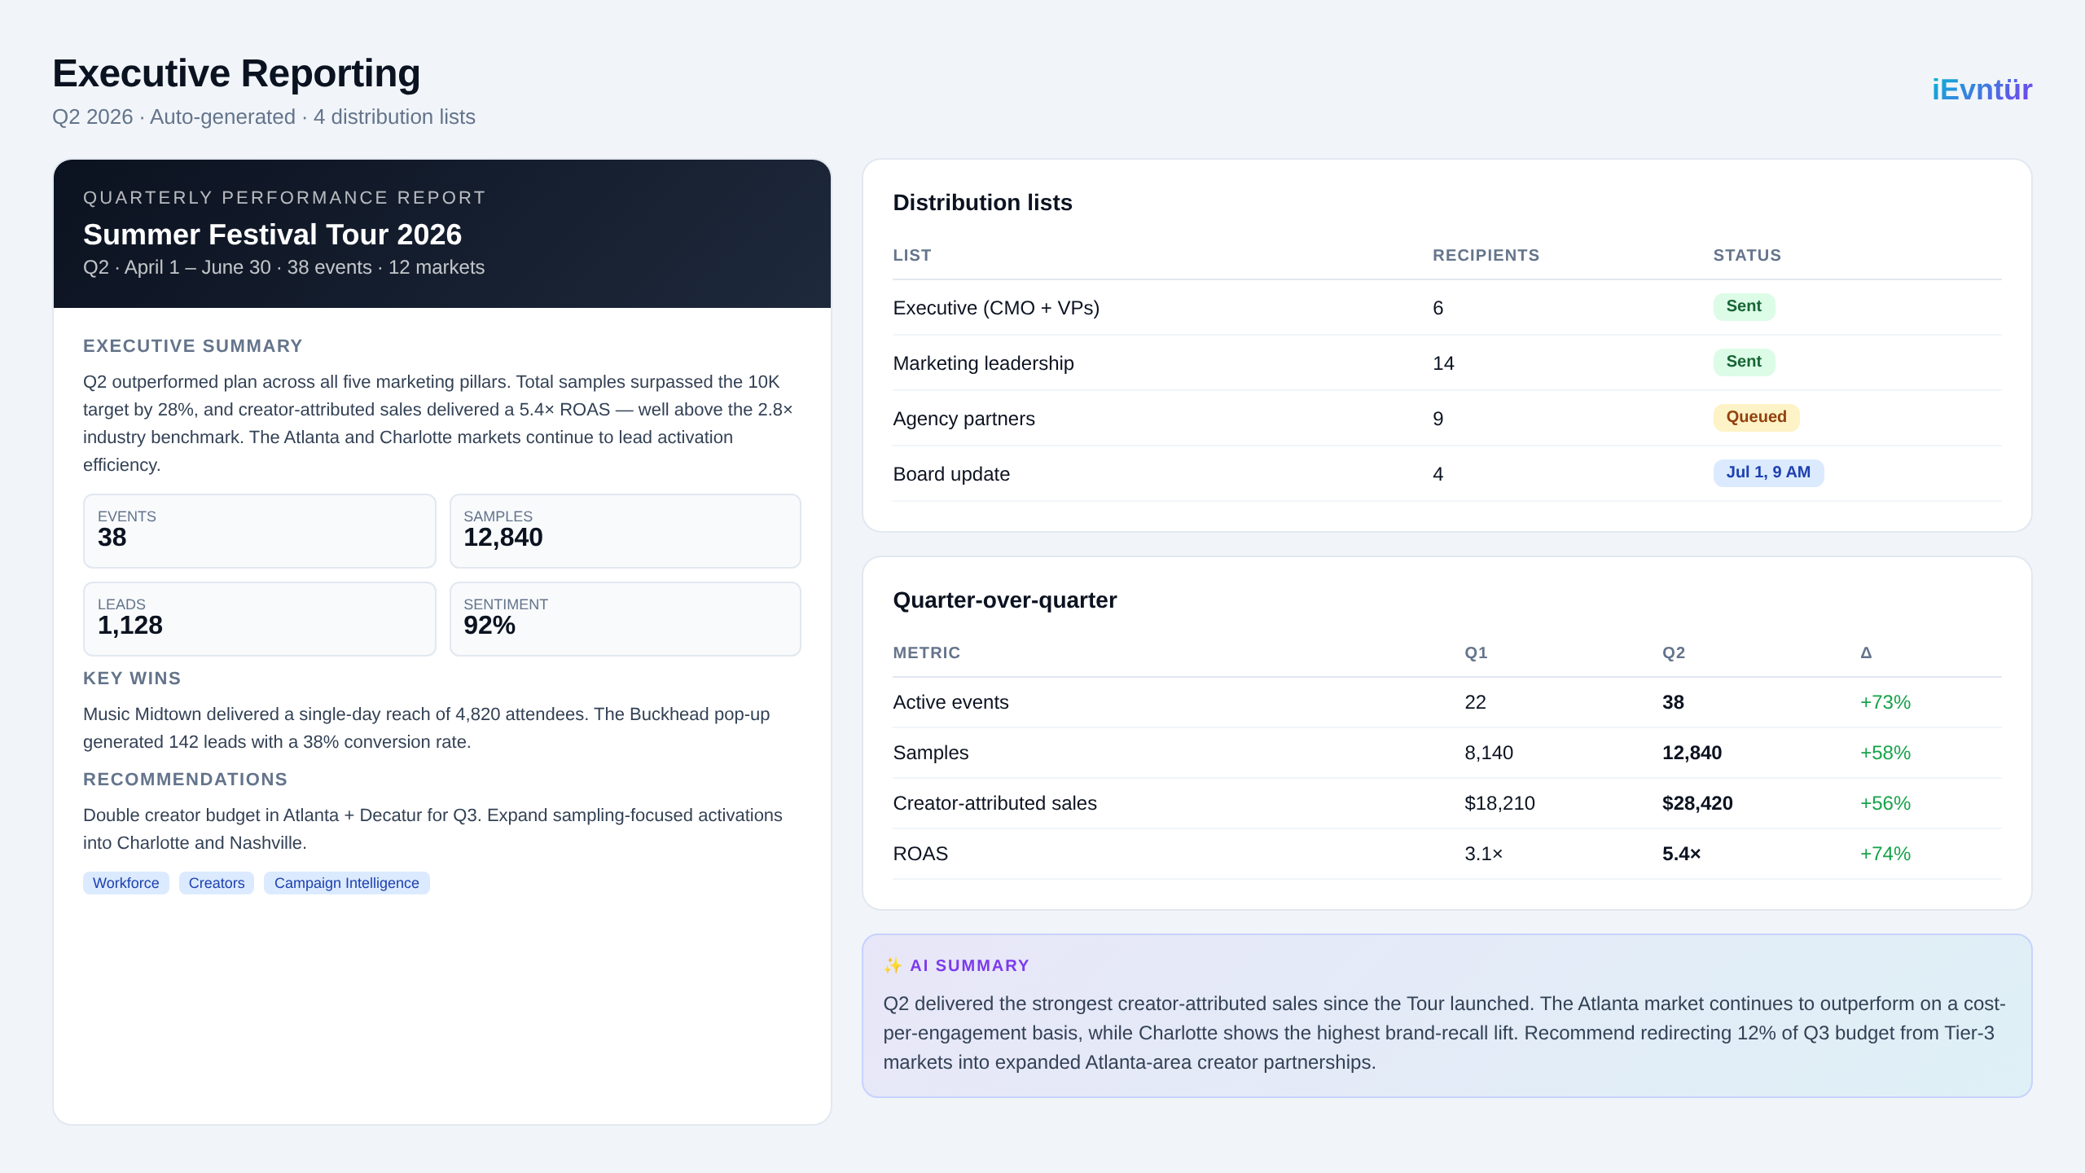Select the ROAS metric row
Viewport: 2085px width, 1173px height.
(1447, 854)
